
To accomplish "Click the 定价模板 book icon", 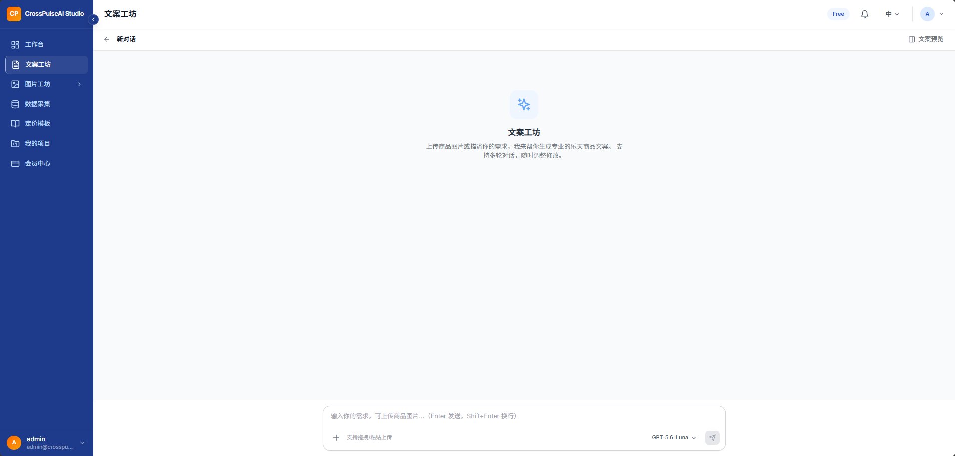I will coord(15,124).
